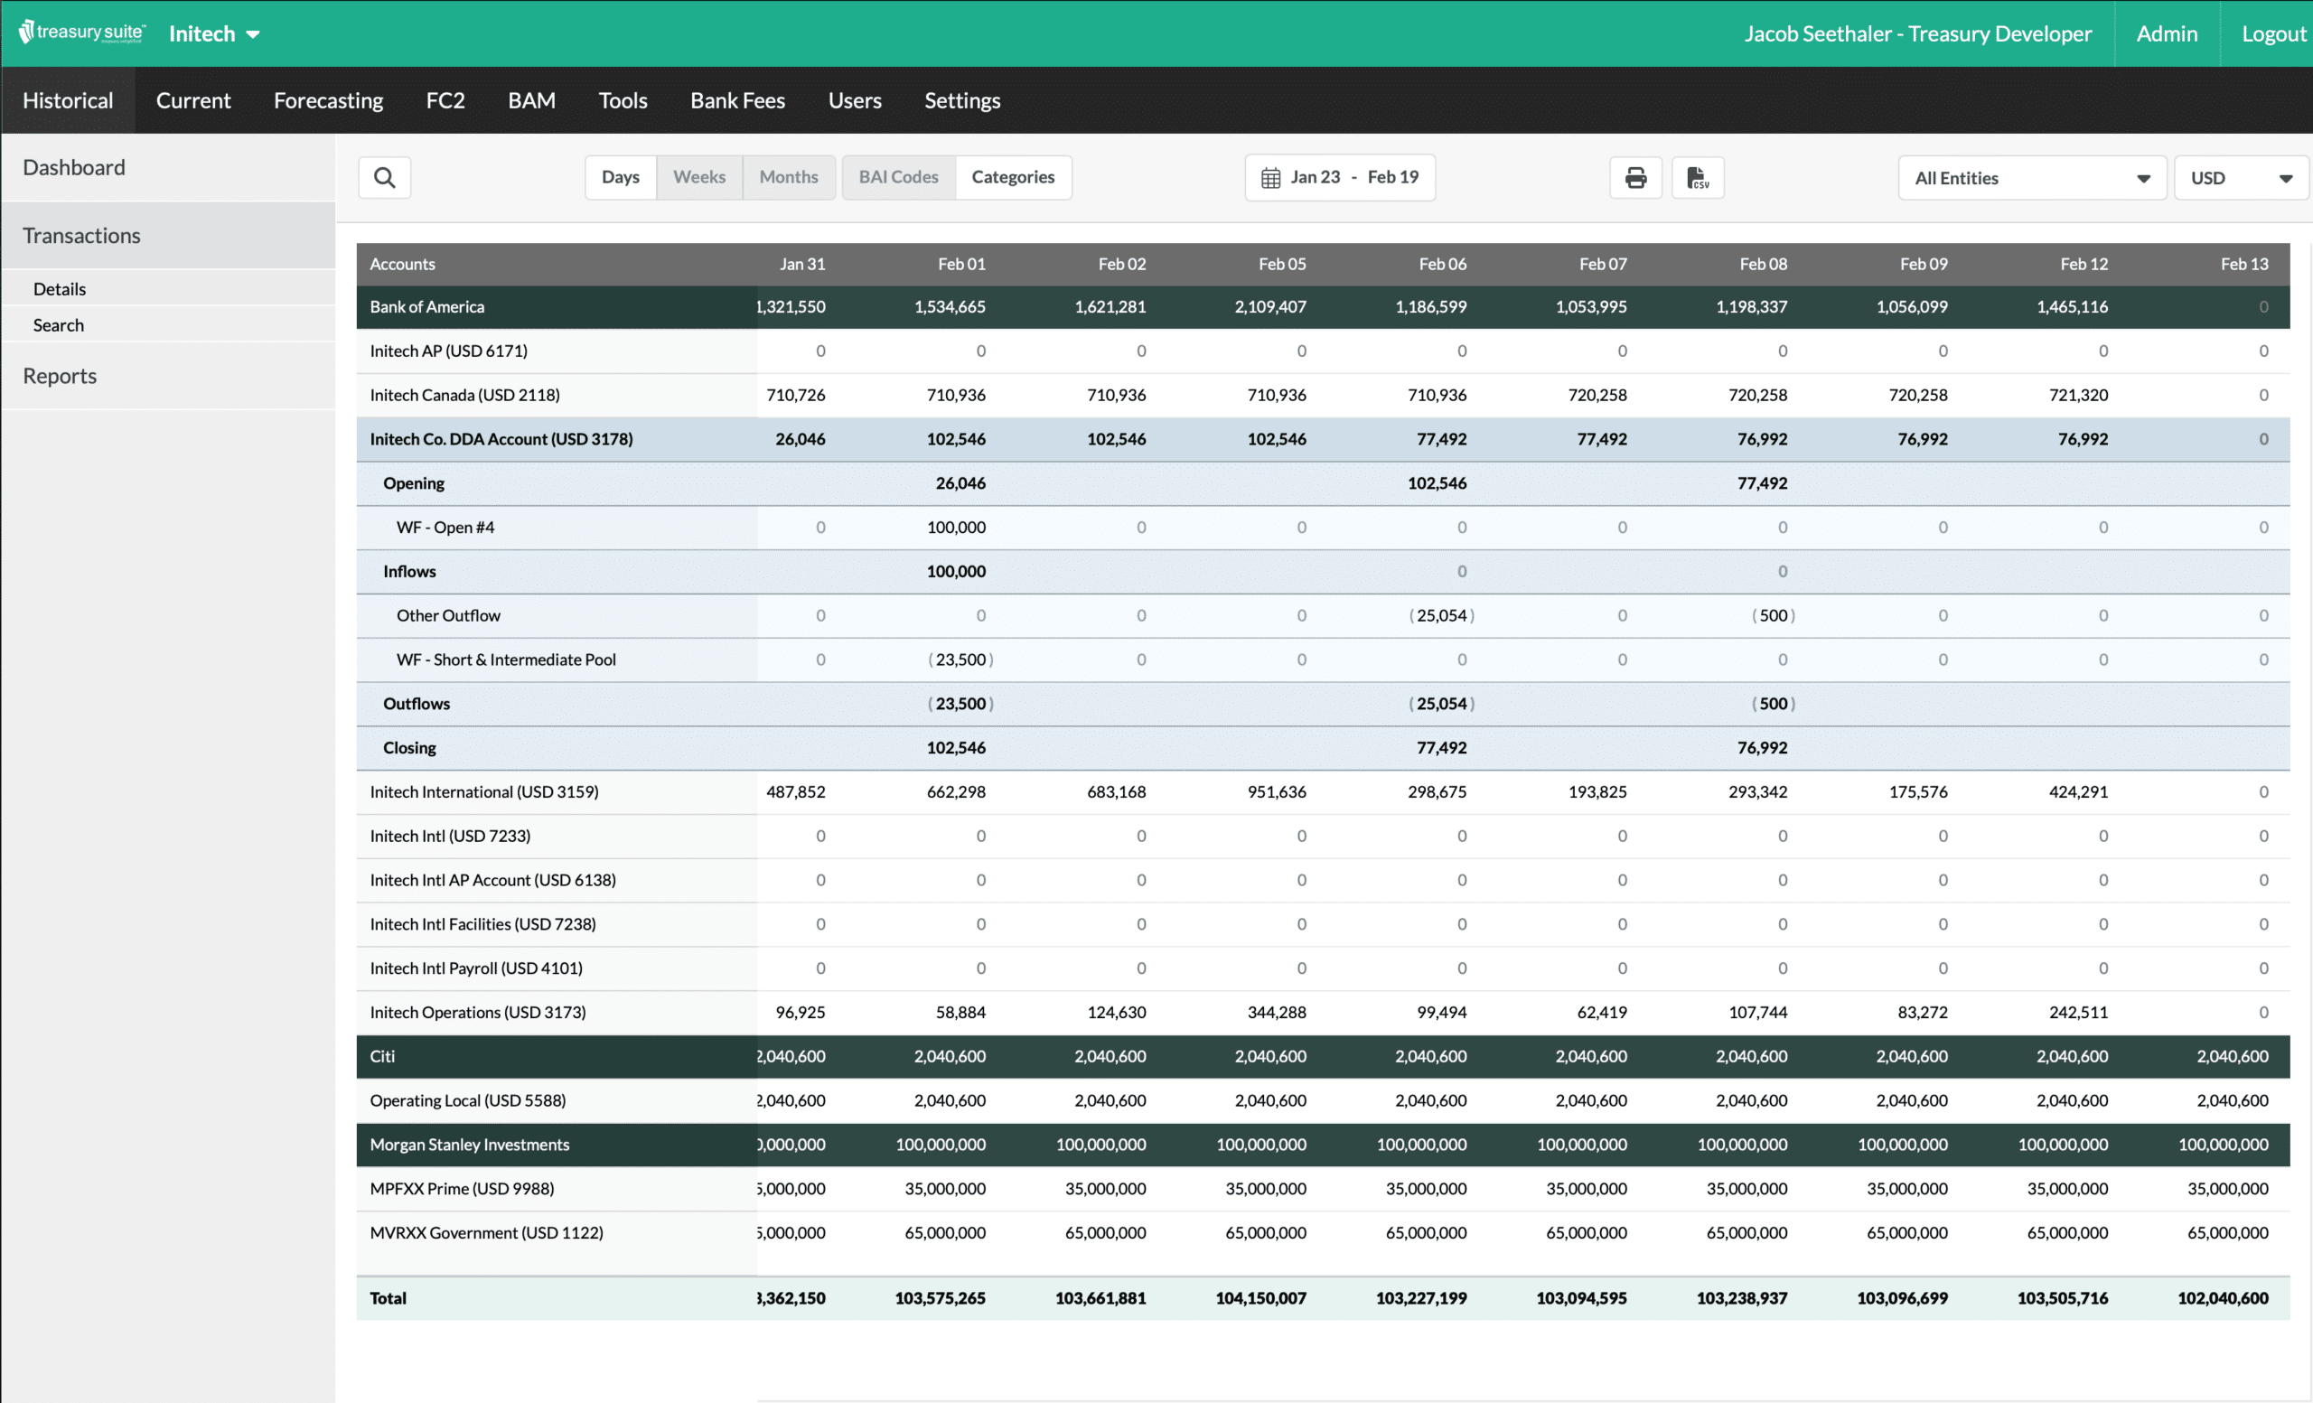Collapse the Morgan Stanley Investments group row
The height and width of the screenshot is (1403, 2313).
coord(1323,1144)
